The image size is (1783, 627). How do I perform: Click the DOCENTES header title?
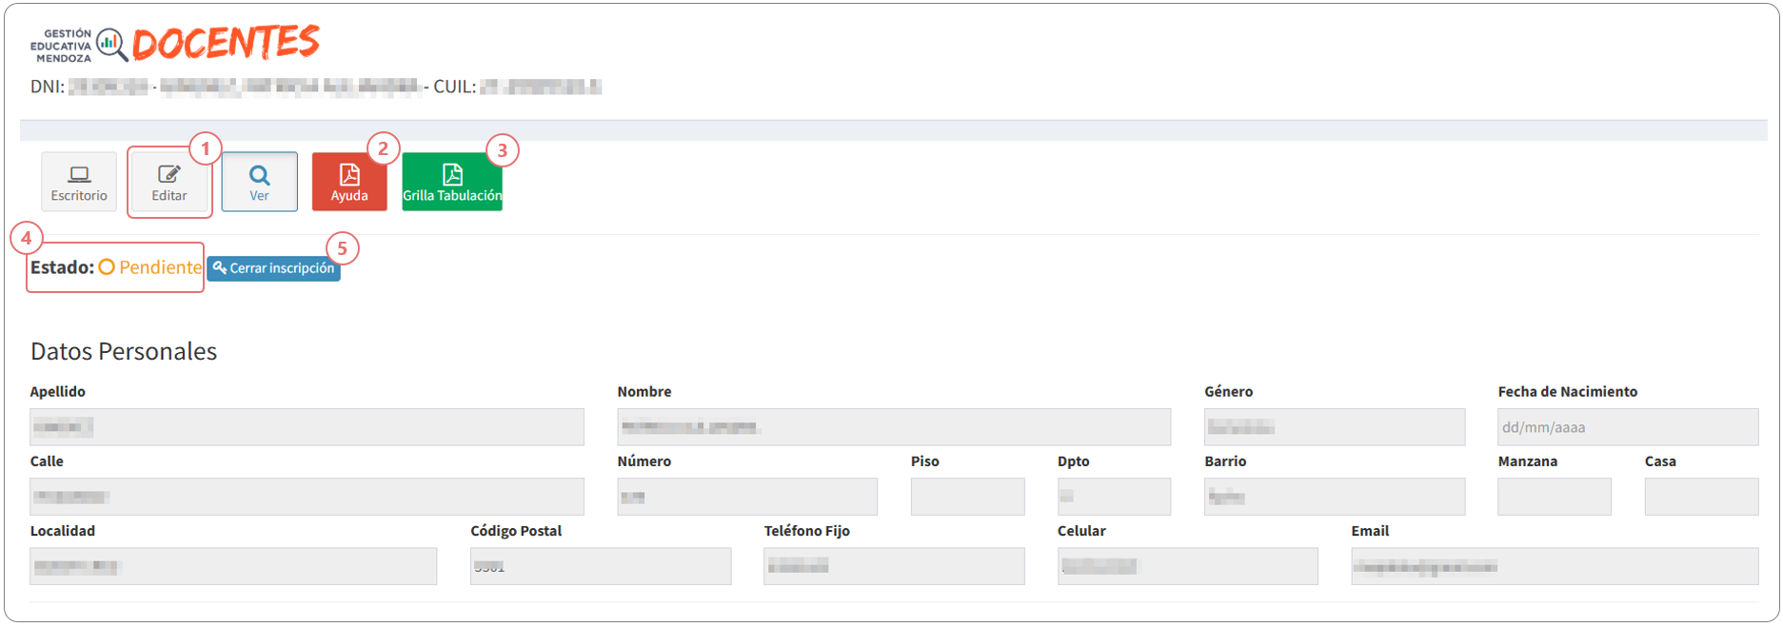click(226, 43)
